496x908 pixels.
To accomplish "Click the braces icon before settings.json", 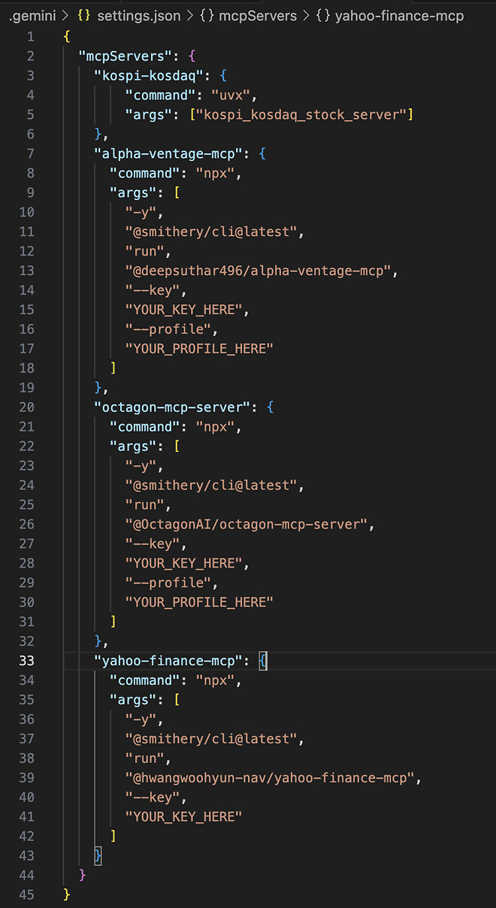I will coord(85,15).
